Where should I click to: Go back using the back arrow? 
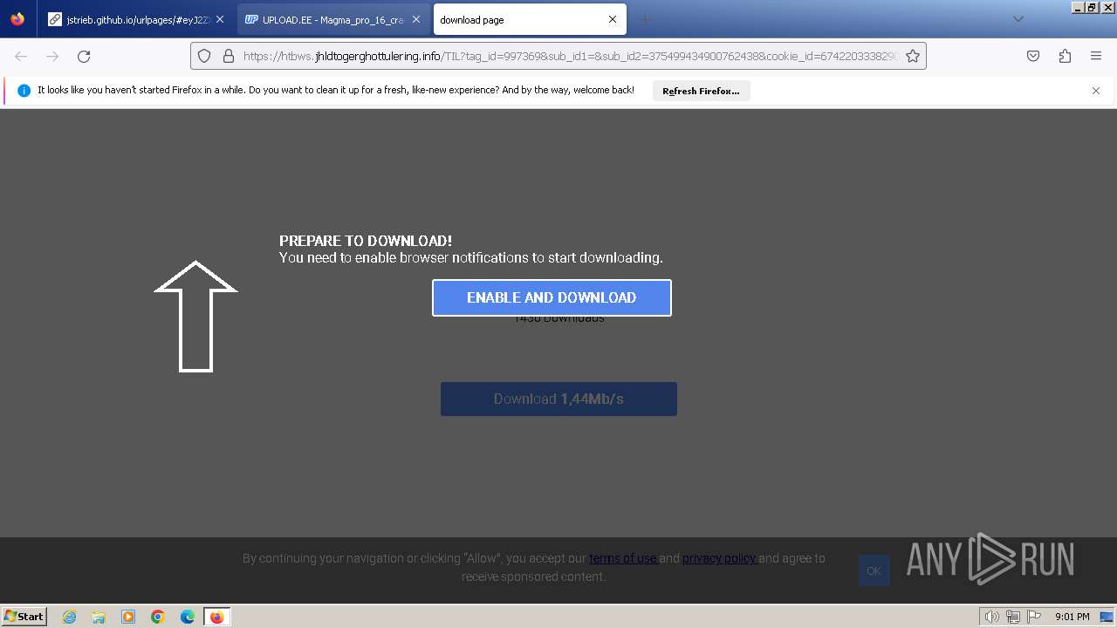click(x=21, y=56)
